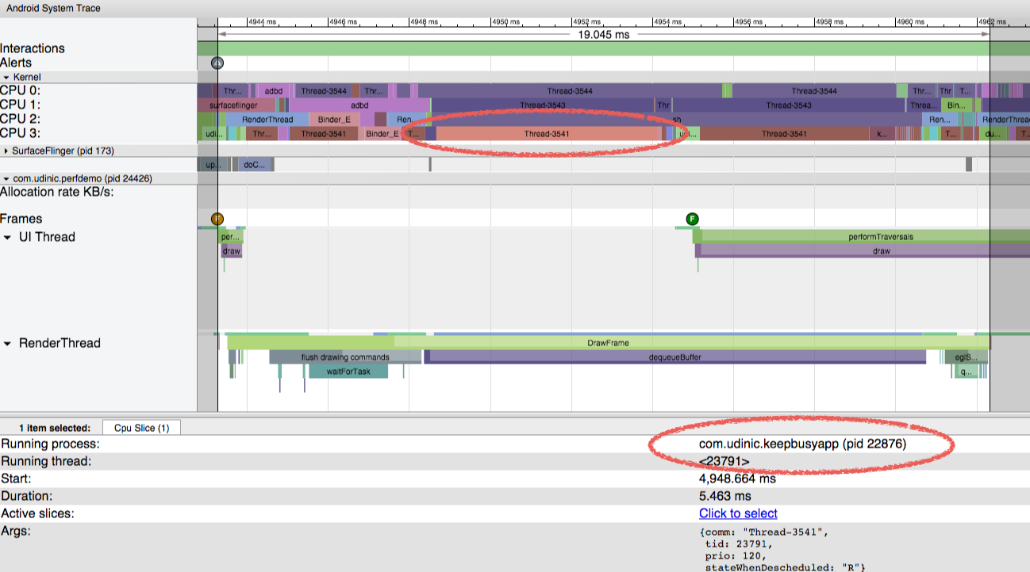Select the waitForTask slice

(x=348, y=371)
